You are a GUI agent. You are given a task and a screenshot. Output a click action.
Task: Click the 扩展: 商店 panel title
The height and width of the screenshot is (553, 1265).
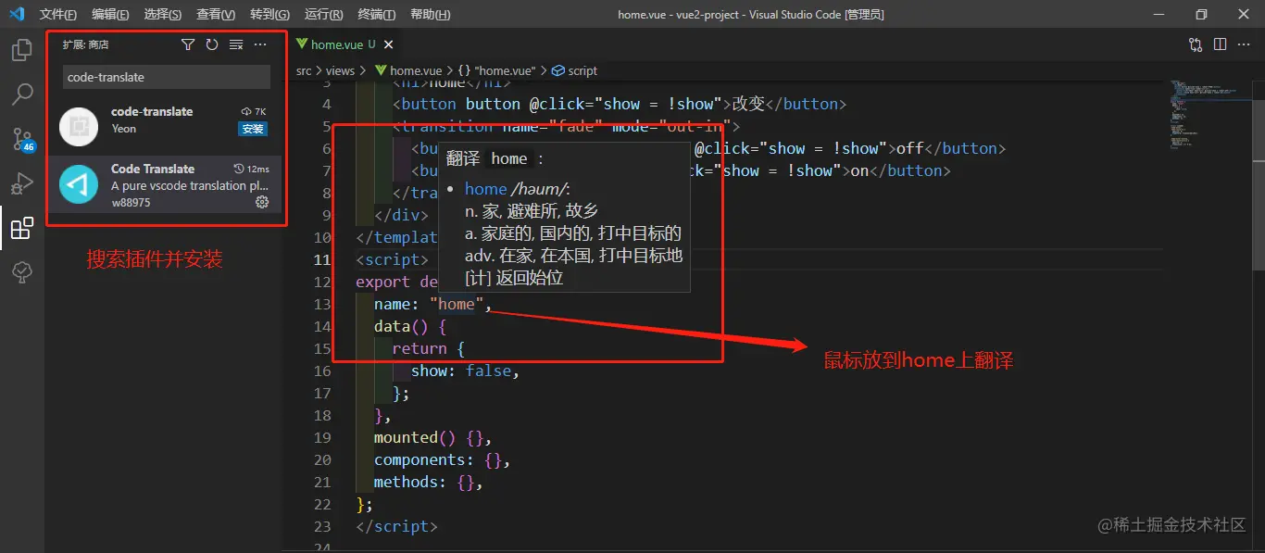86,44
